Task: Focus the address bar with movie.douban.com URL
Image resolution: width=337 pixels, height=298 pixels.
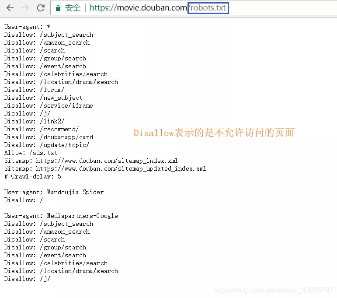Action: pos(194,8)
